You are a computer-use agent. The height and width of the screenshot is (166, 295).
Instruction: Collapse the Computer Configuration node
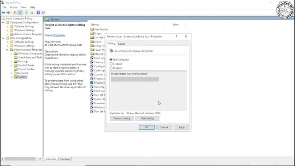tap(3, 23)
